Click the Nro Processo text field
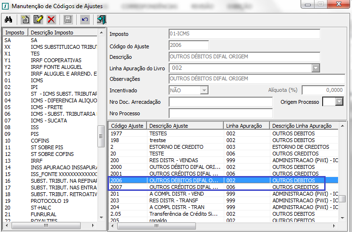 click(x=220, y=113)
